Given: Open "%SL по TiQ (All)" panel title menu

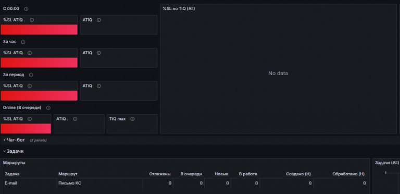Looking at the screenshot, I should (179, 9).
